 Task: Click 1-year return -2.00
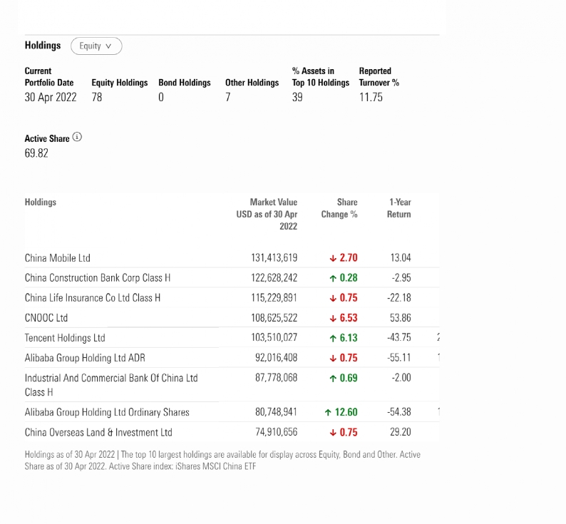coord(401,378)
